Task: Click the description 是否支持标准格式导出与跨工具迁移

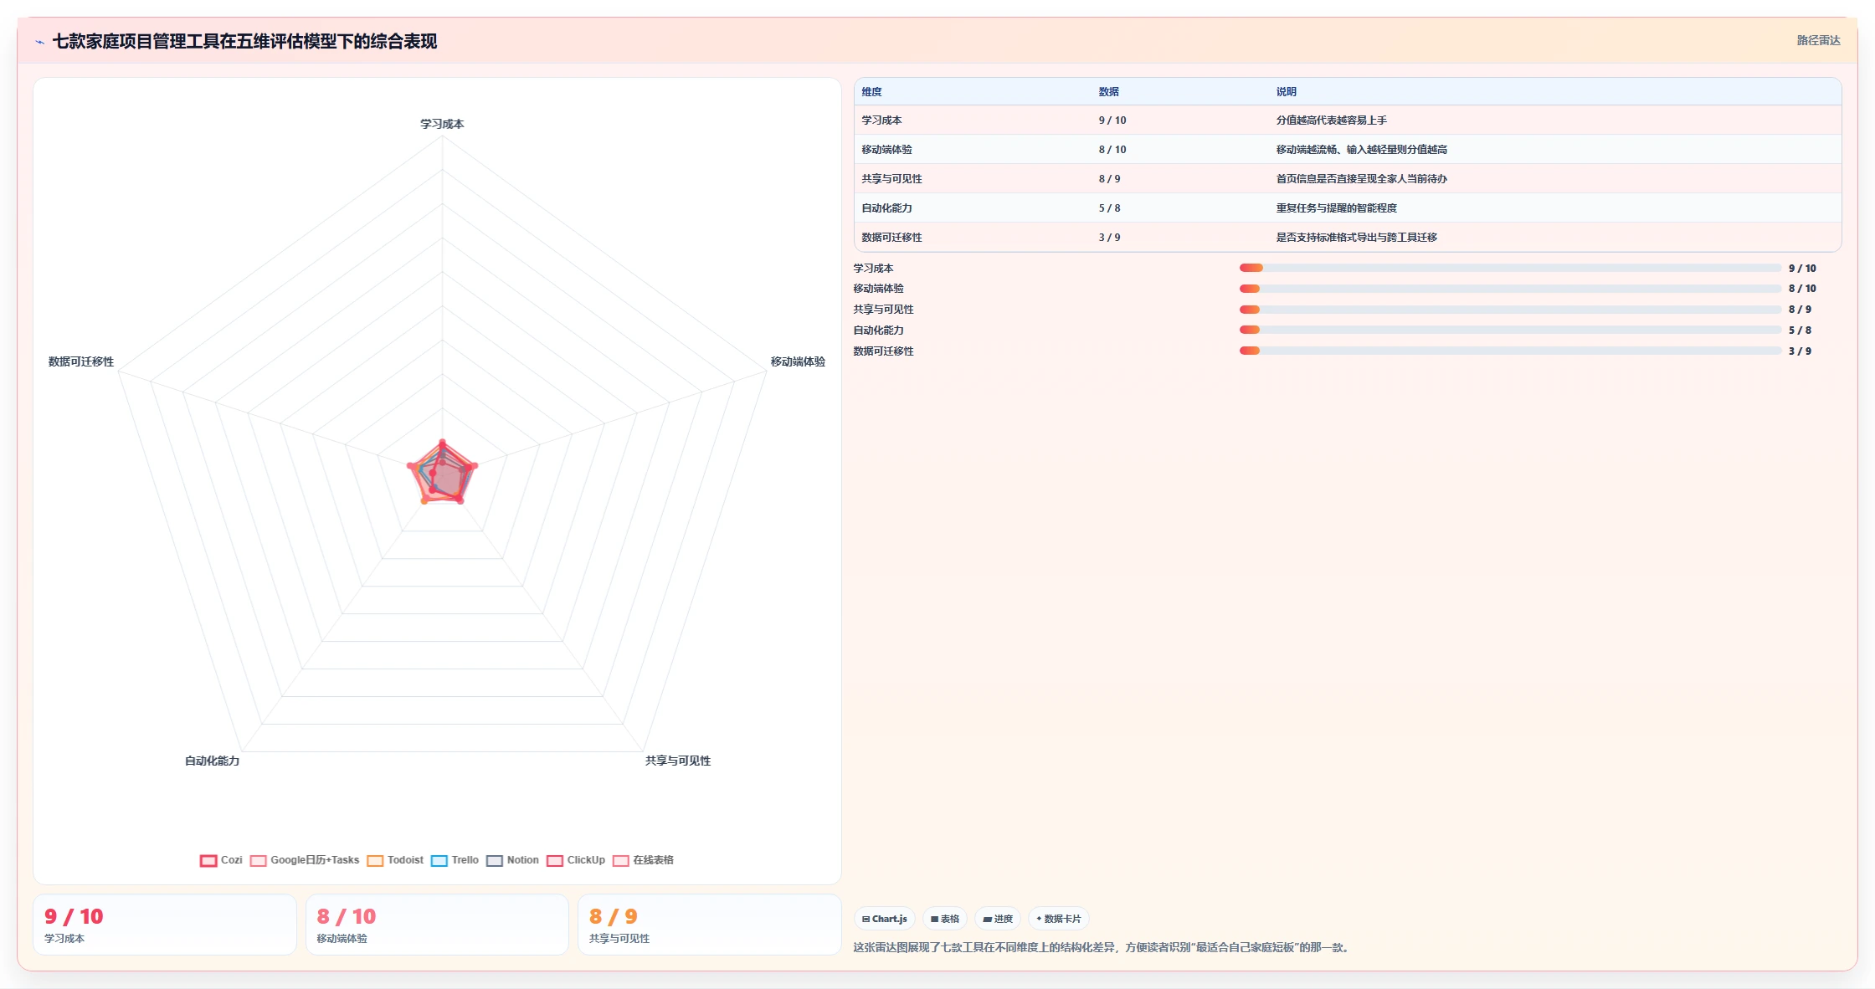Action: (1356, 238)
